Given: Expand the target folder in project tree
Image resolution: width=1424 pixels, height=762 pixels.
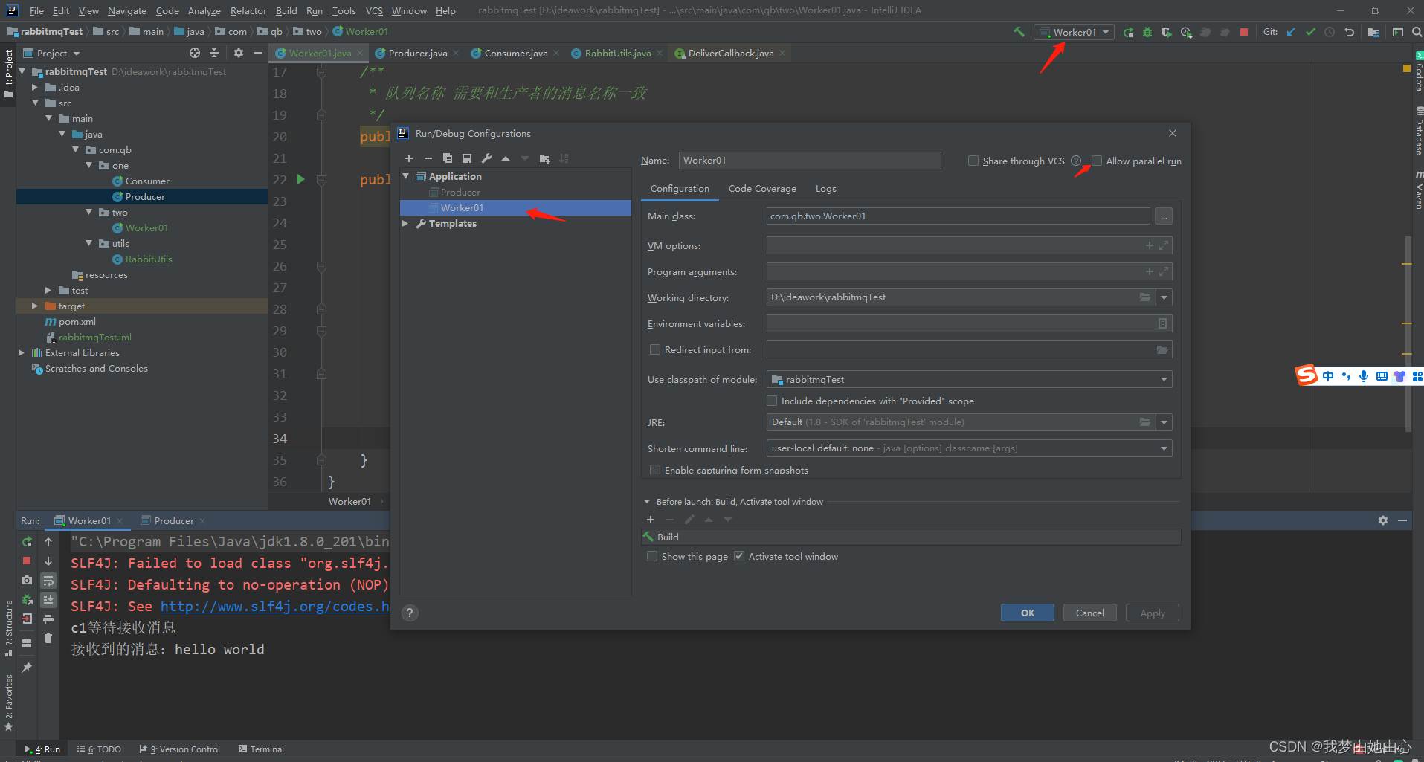Looking at the screenshot, I should click(x=34, y=306).
